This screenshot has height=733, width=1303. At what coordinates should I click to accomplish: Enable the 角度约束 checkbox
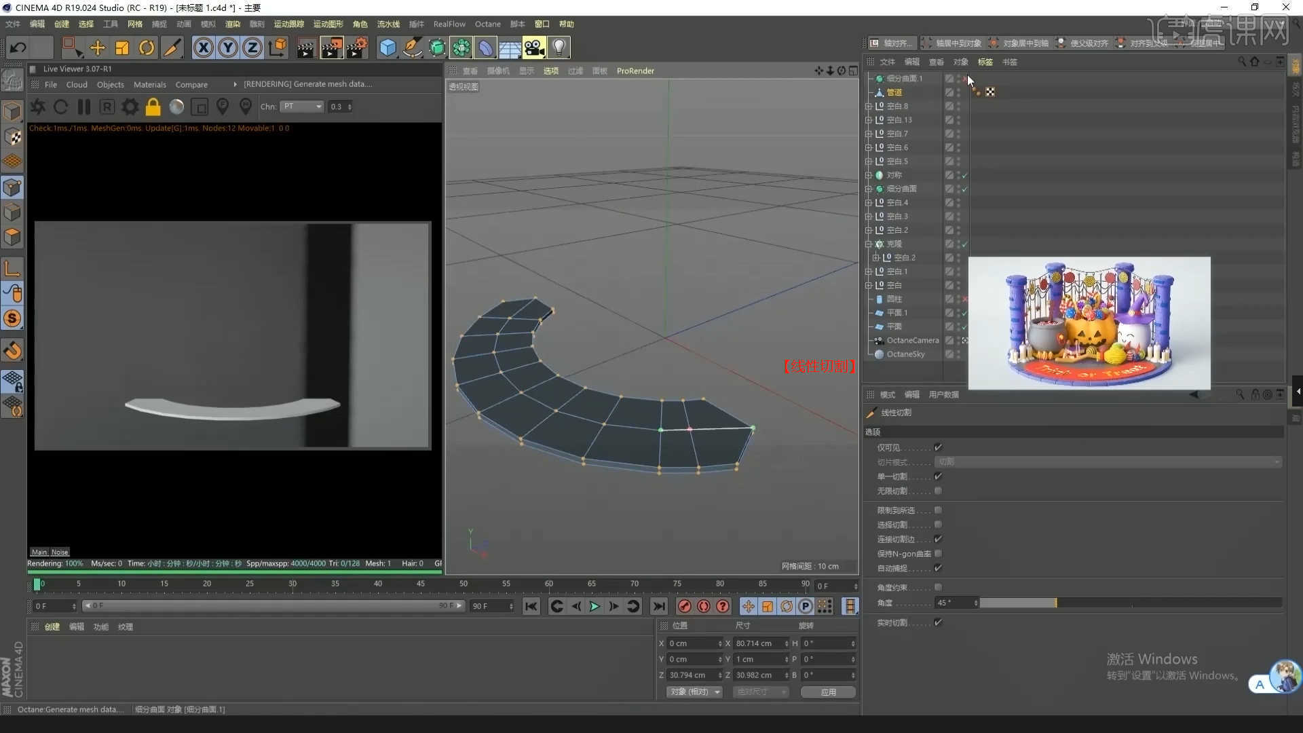click(938, 587)
